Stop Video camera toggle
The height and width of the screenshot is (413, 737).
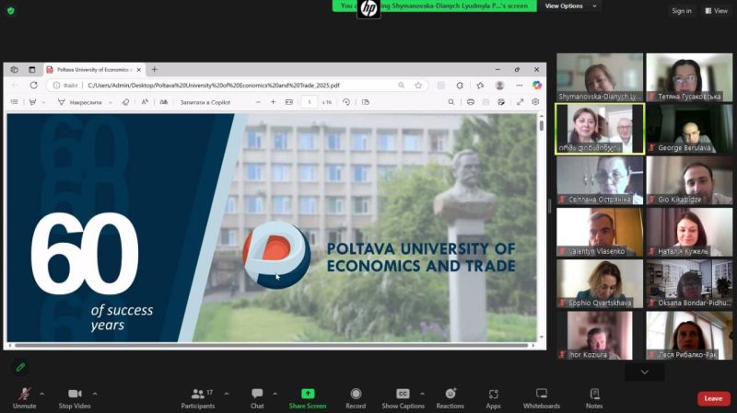tap(74, 397)
